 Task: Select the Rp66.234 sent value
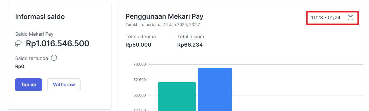(190, 45)
